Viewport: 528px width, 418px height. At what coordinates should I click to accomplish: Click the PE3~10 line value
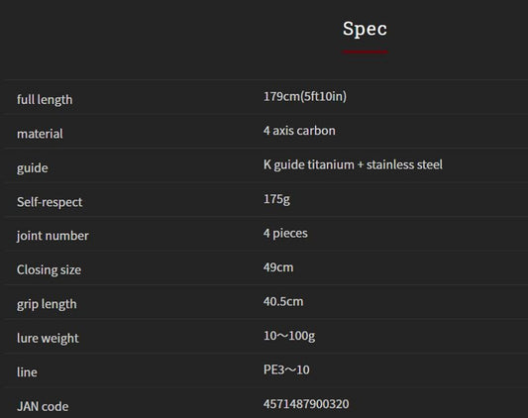tap(286, 369)
